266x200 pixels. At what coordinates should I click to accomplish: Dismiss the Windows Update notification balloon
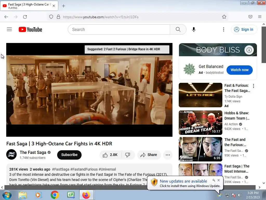pyautogui.click(x=219, y=180)
